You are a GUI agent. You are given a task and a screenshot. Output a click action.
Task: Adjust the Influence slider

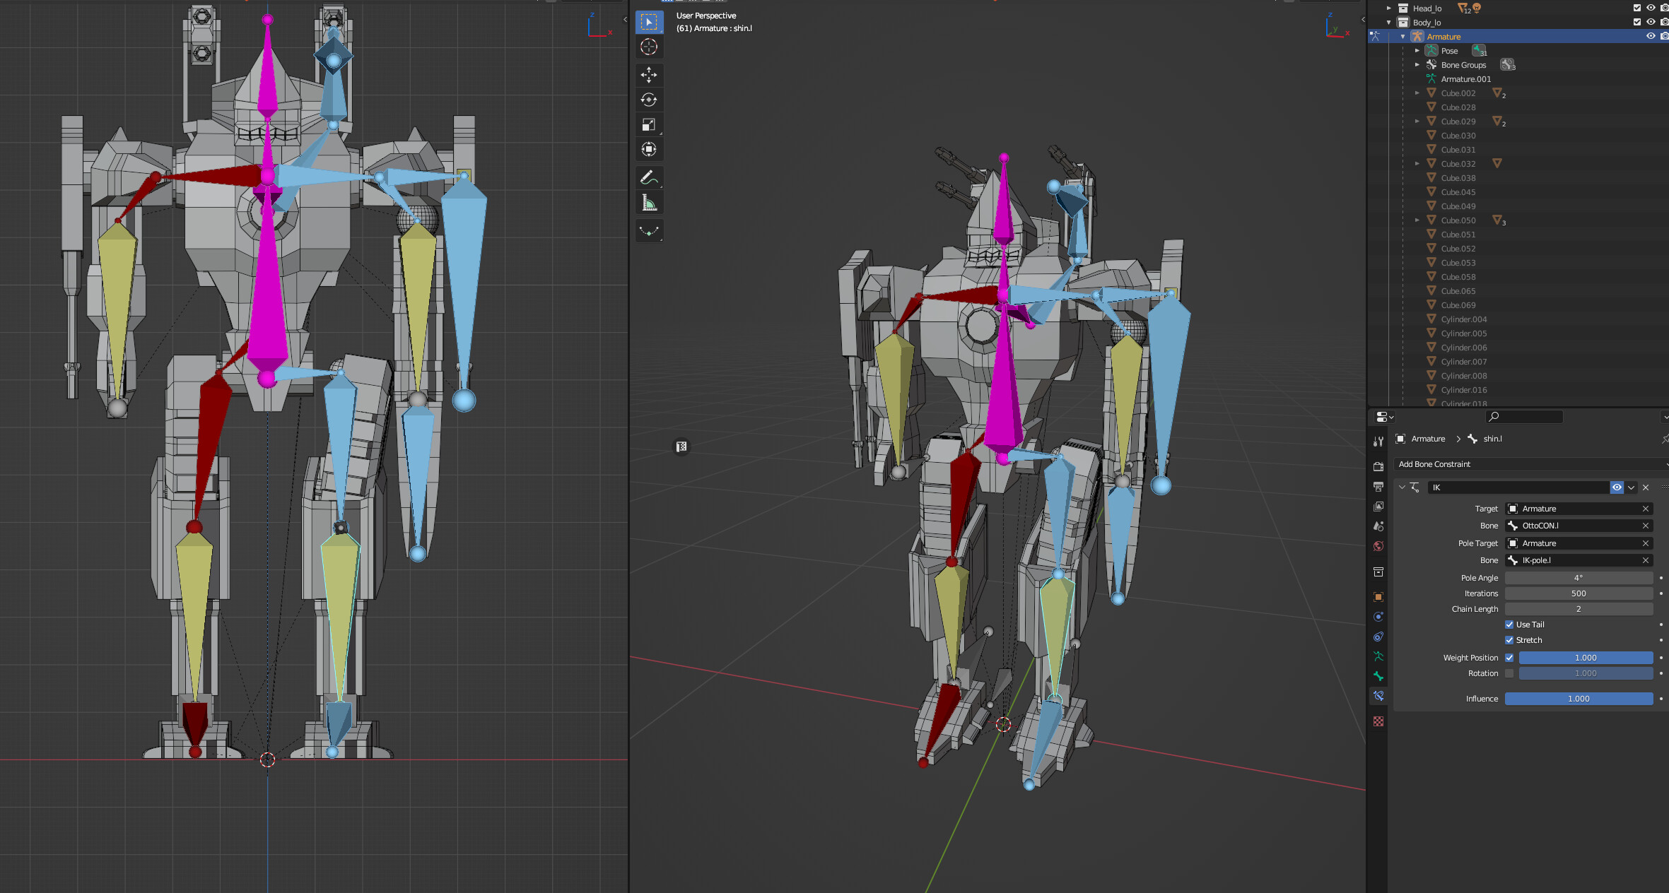1579,699
